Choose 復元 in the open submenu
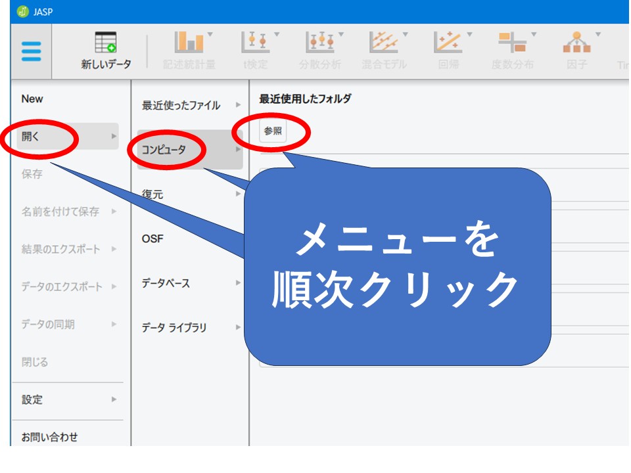This screenshot has height=473, width=631. [x=152, y=194]
